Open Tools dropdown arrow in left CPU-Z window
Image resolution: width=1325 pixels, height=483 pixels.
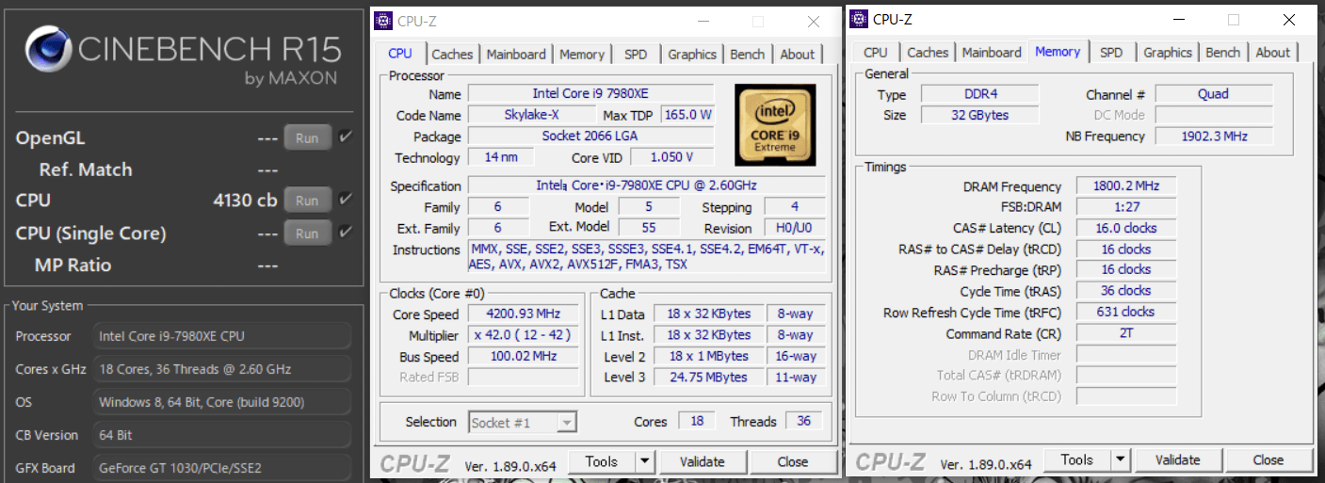[x=644, y=461]
